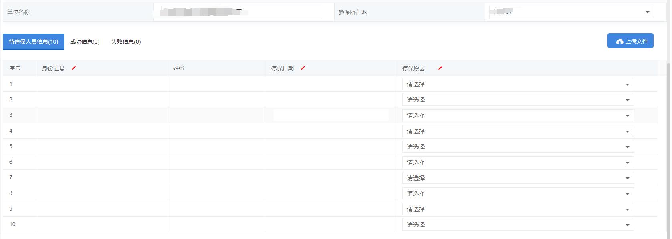Click the 单位名称 input field
672x239 pixels.
point(242,12)
